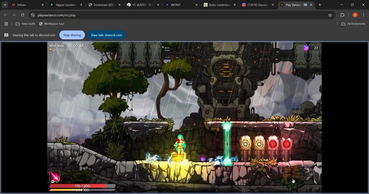The height and width of the screenshot is (194, 369).
Task: Click the pink slash skill icon
Action: click(x=54, y=176)
